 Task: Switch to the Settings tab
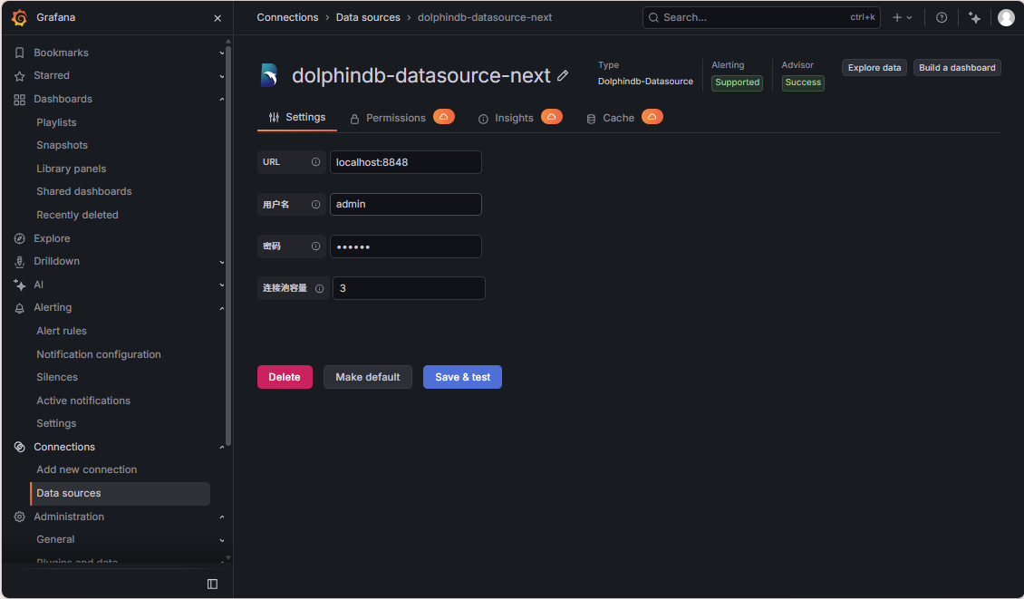click(297, 118)
